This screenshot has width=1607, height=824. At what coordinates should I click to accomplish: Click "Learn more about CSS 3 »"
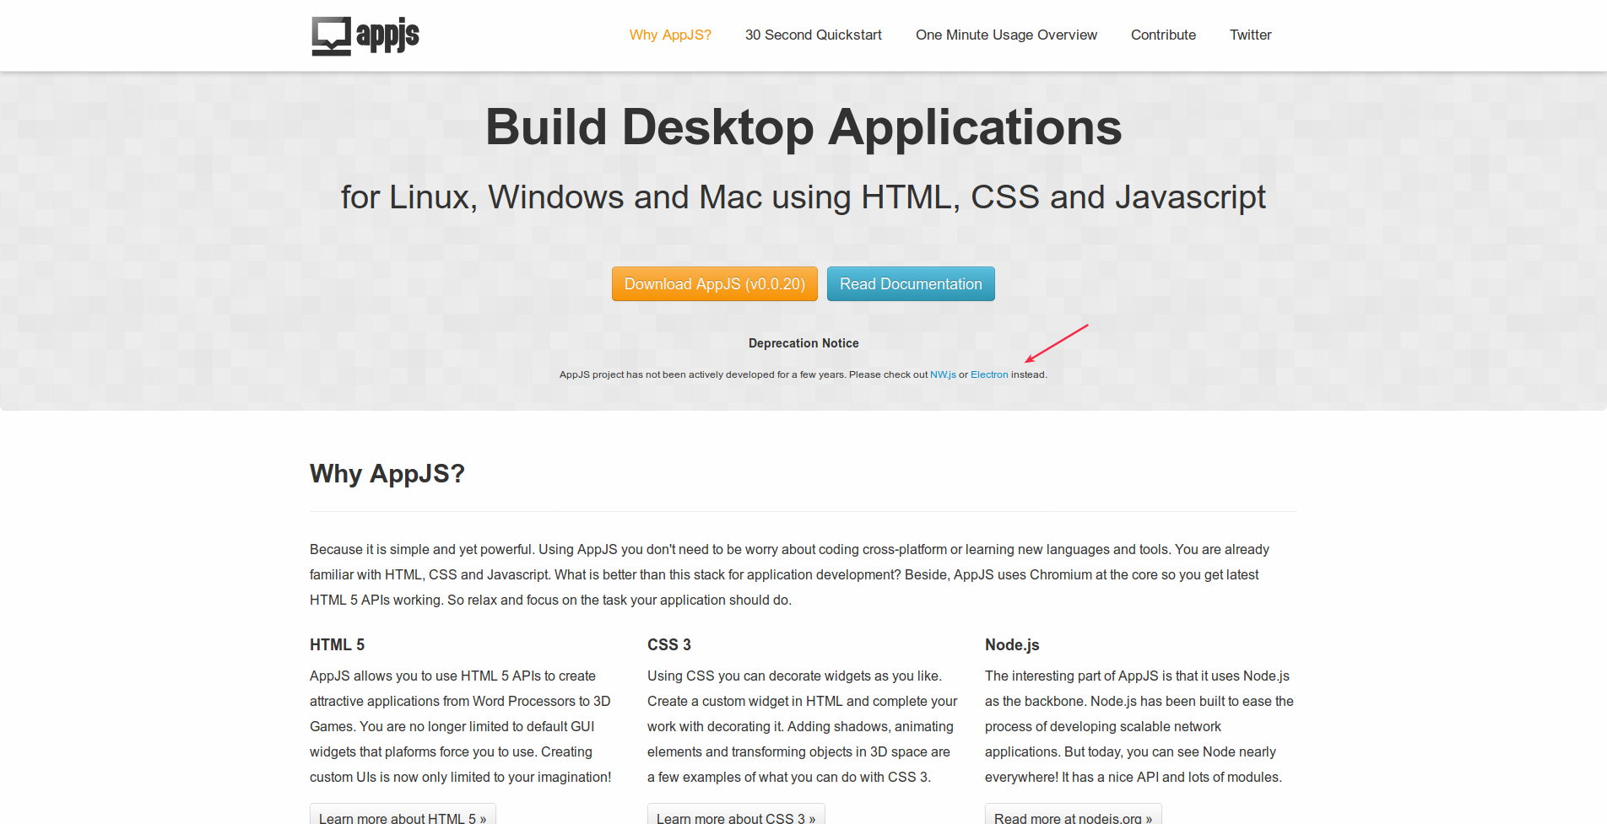(x=736, y=816)
